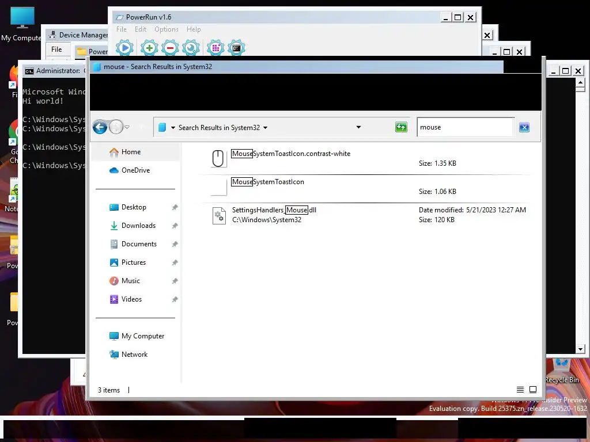Open Music in the navigation pane
Screen dimensions: 590x442
pyautogui.click(x=135, y=281)
